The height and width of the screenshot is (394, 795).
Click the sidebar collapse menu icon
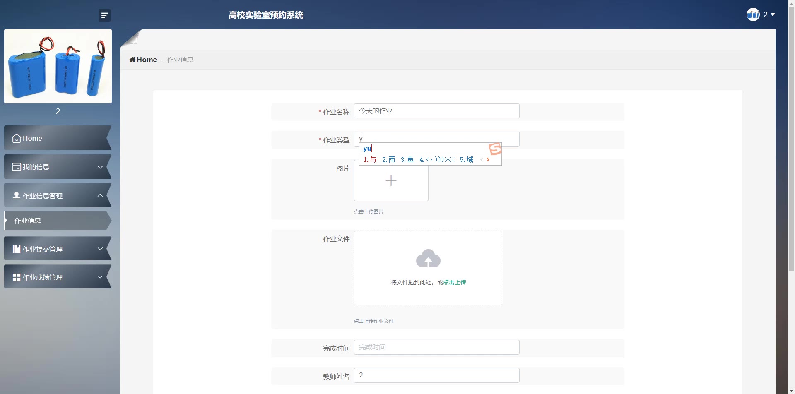(104, 15)
